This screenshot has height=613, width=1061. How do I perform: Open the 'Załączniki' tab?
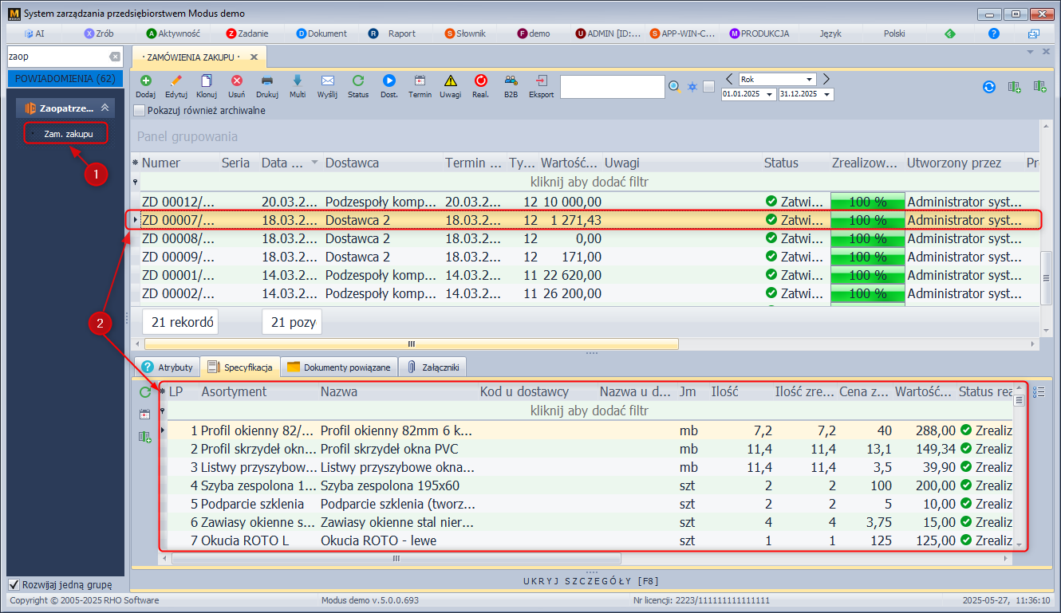tap(432, 367)
